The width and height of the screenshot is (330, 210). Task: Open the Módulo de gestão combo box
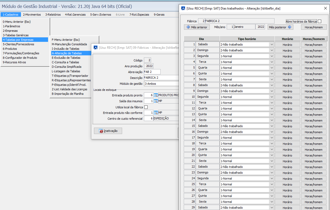[x=161, y=84]
